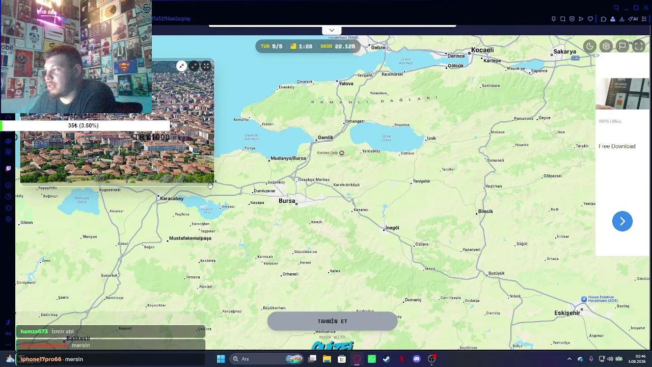Open the player icon in the sidebar
This screenshot has width=652, height=367.
point(8,185)
